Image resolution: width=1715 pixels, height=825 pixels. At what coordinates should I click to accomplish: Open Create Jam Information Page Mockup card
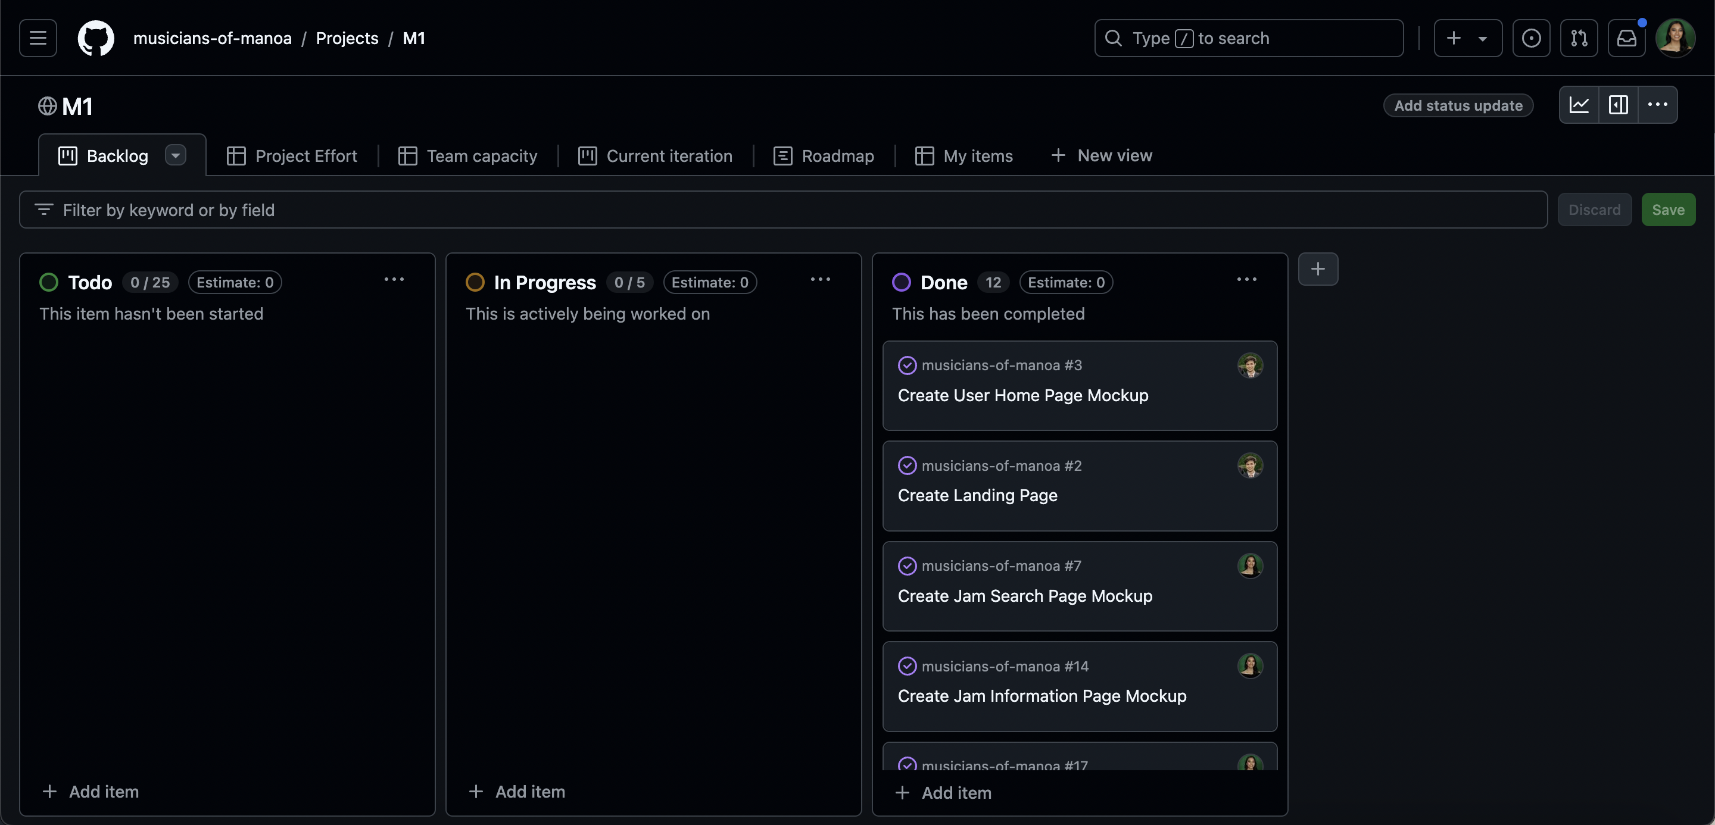[x=1042, y=695]
